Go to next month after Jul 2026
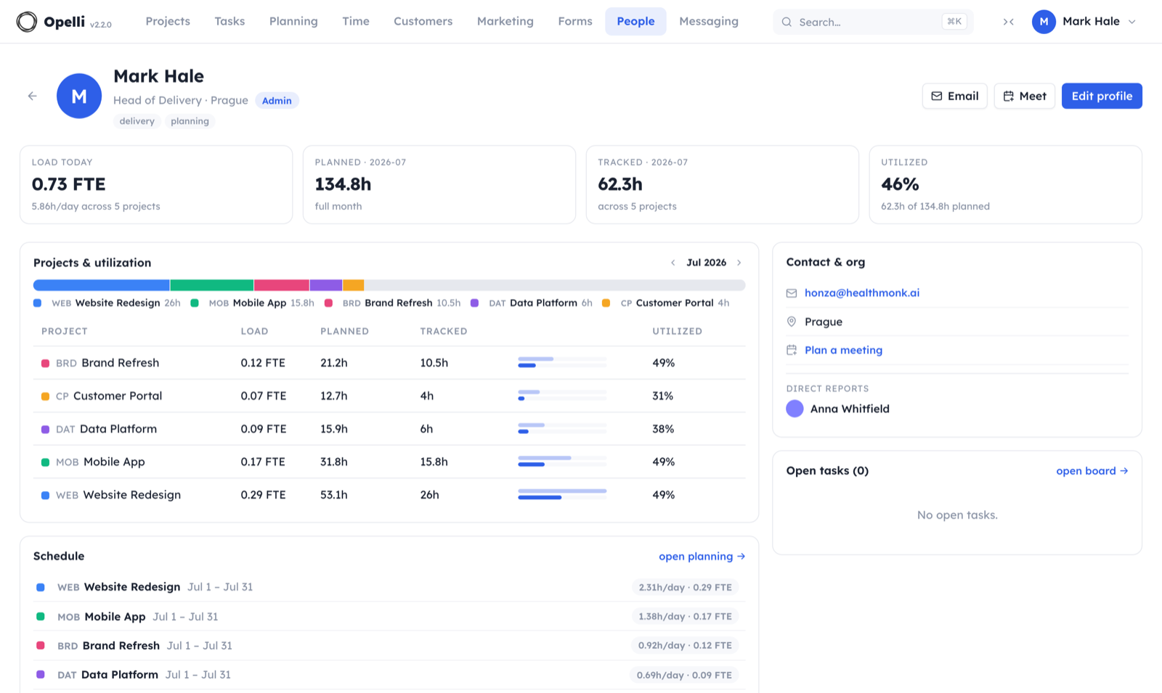The height and width of the screenshot is (693, 1162). 739,263
